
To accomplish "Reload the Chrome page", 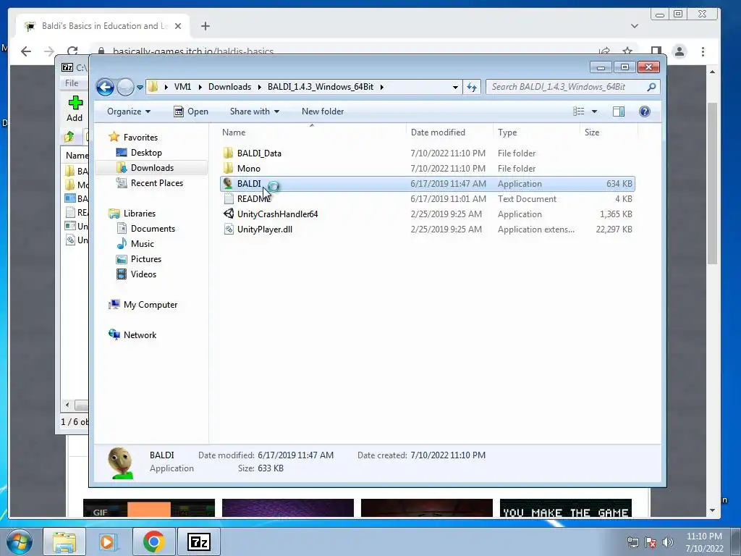I will [72, 51].
